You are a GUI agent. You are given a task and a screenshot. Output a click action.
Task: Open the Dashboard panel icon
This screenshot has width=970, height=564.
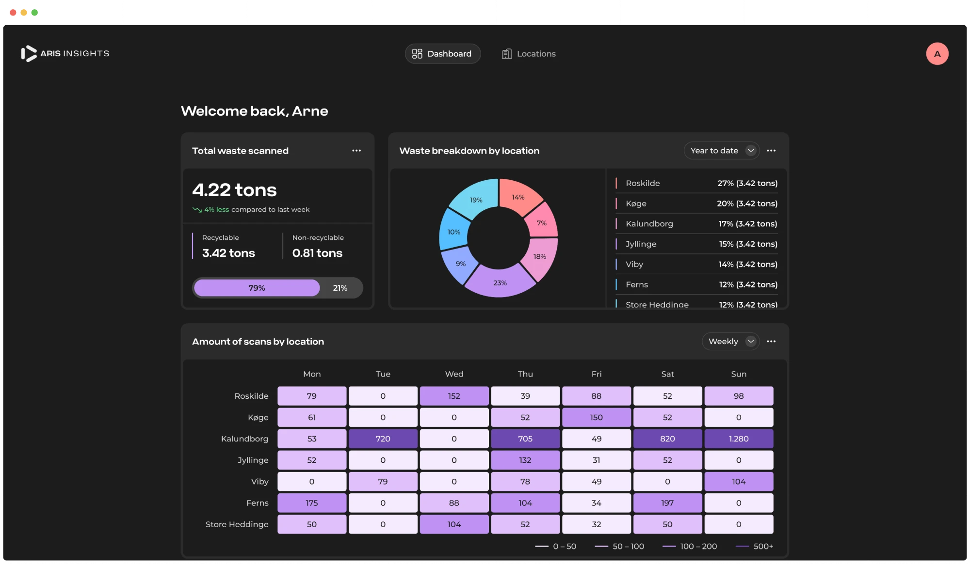tap(417, 53)
